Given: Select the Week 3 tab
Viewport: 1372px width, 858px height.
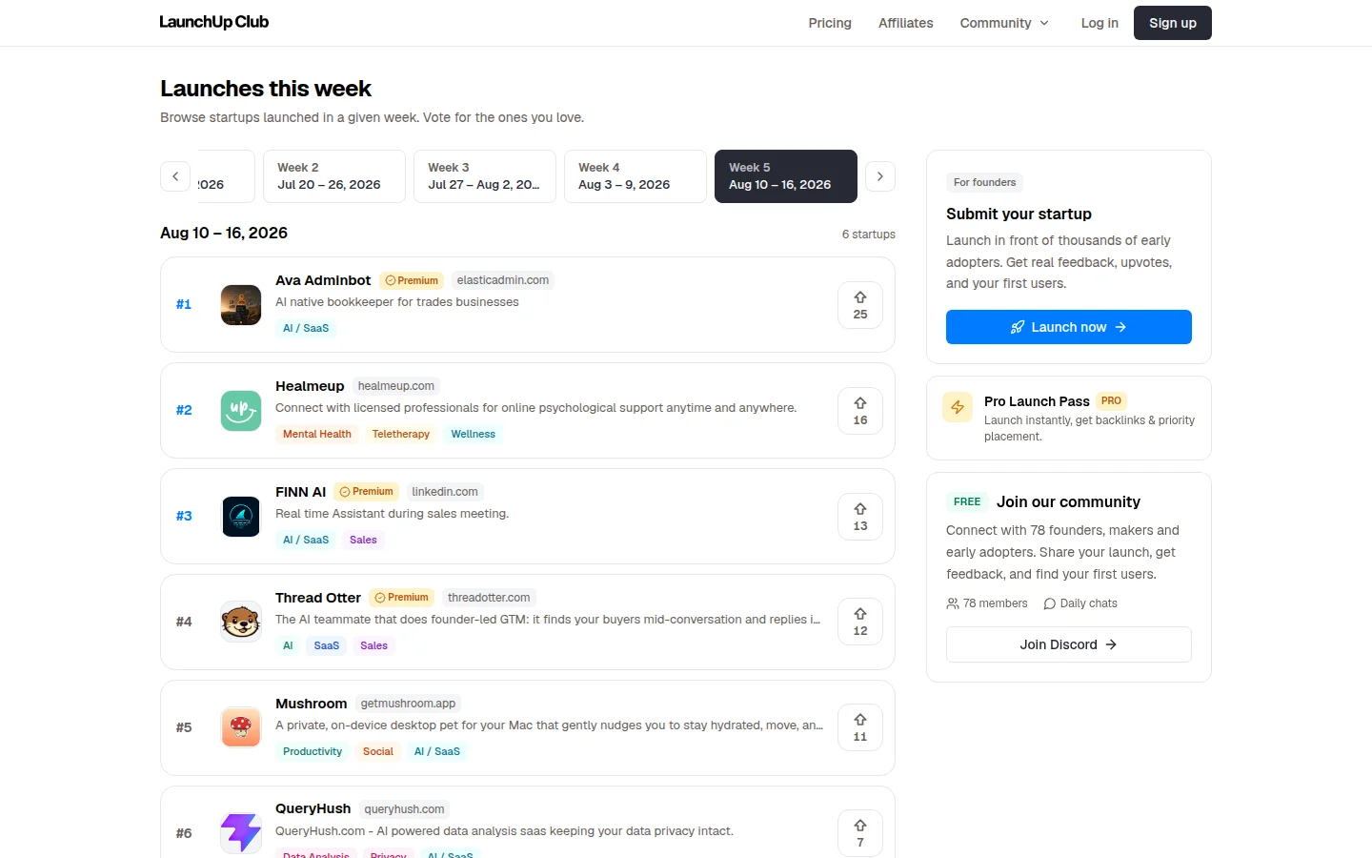Looking at the screenshot, I should click(x=485, y=176).
